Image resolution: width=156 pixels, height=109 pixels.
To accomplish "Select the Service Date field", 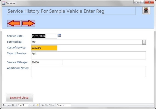I will click(x=44, y=36).
